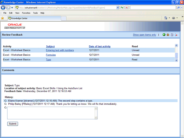Click inside the comment text box

pos(51,113)
